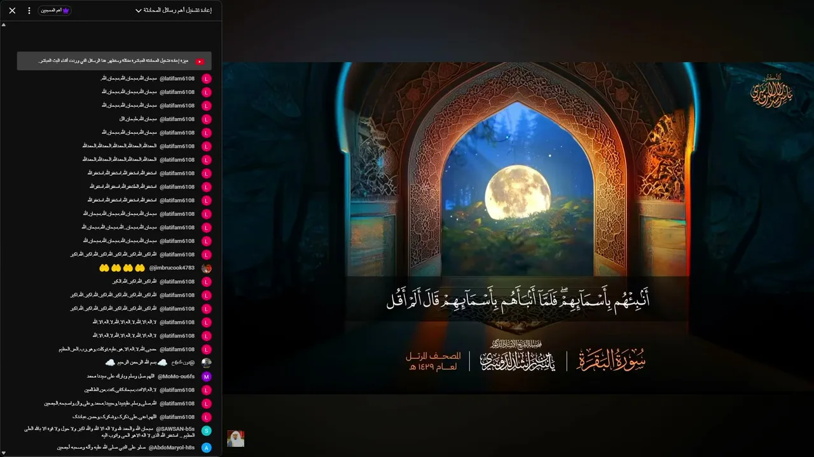The image size is (814, 457).
Task: Click the message اللهم صل وسلم وبارك على سيدنا محمد
Action: [120, 376]
